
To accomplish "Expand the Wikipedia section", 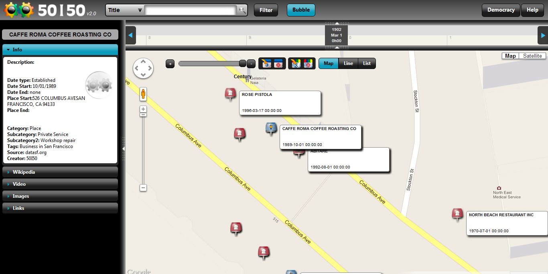I will (60, 172).
